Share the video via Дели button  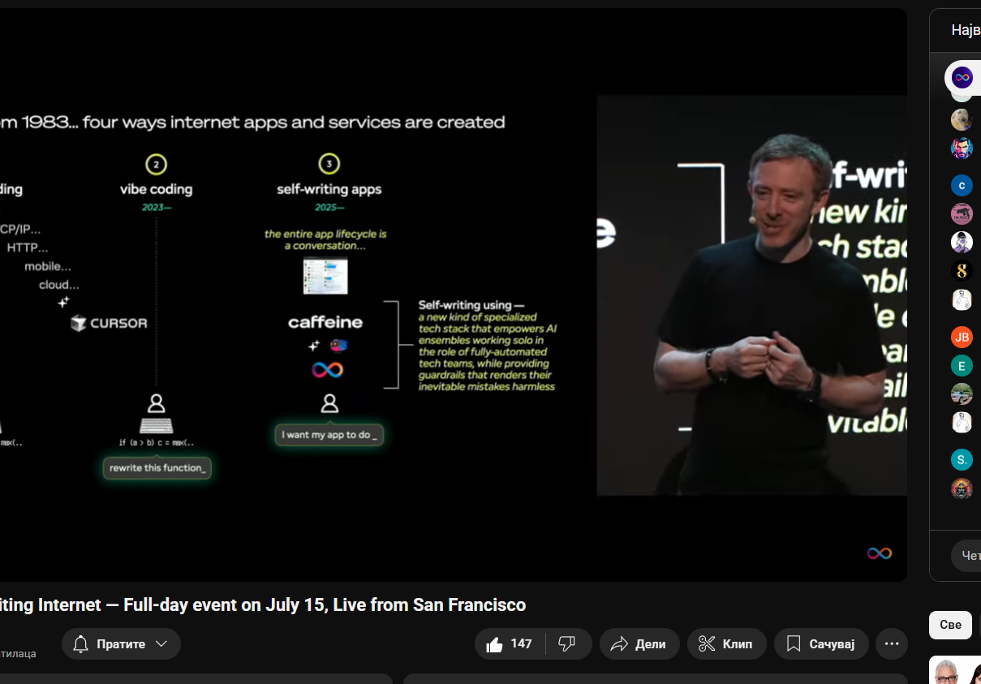[639, 643]
